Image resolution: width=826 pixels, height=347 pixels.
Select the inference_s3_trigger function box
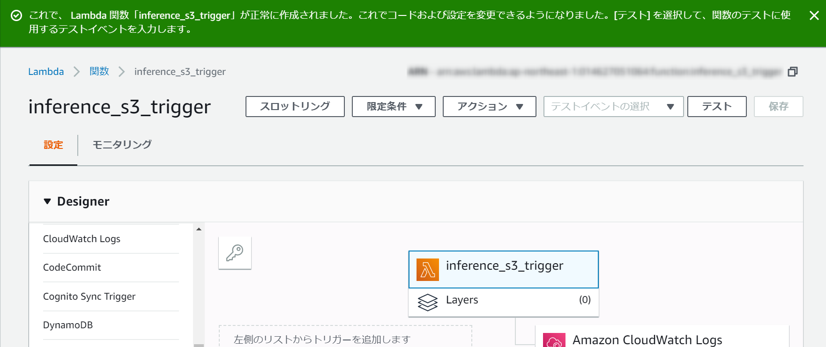point(504,270)
